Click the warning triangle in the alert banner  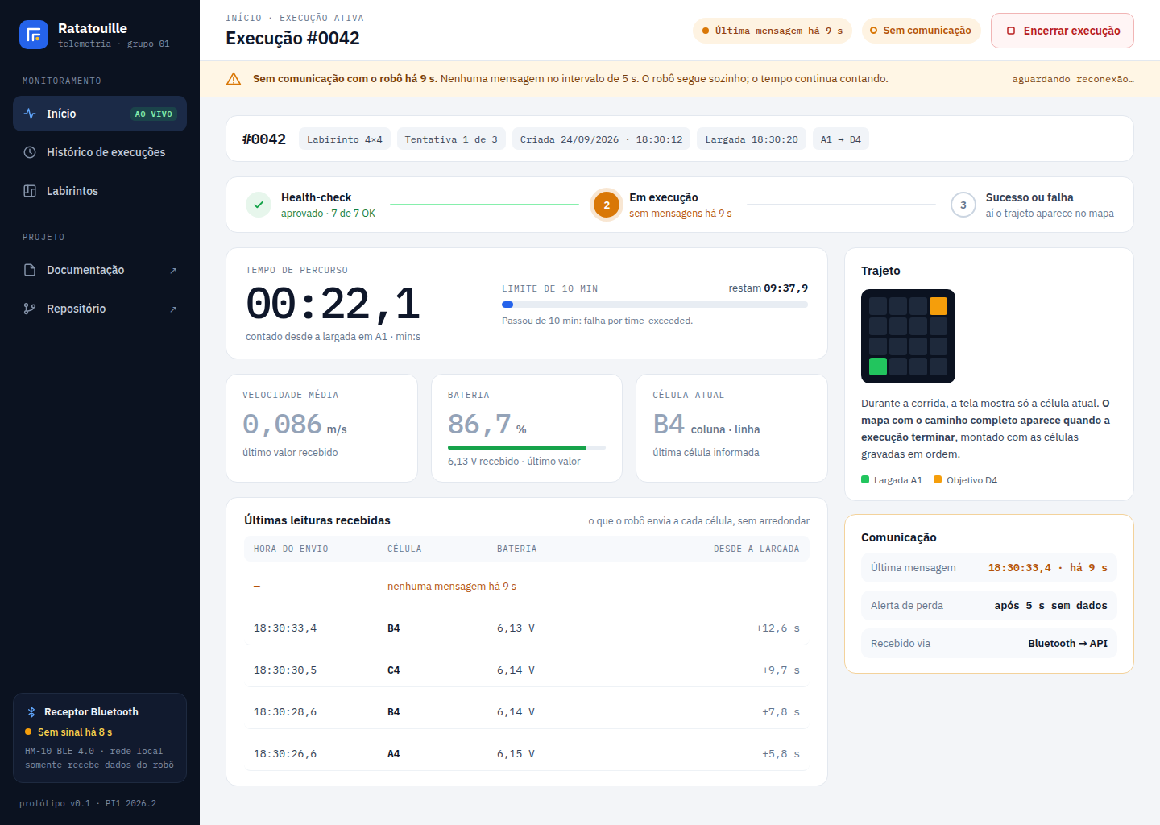coord(234,79)
